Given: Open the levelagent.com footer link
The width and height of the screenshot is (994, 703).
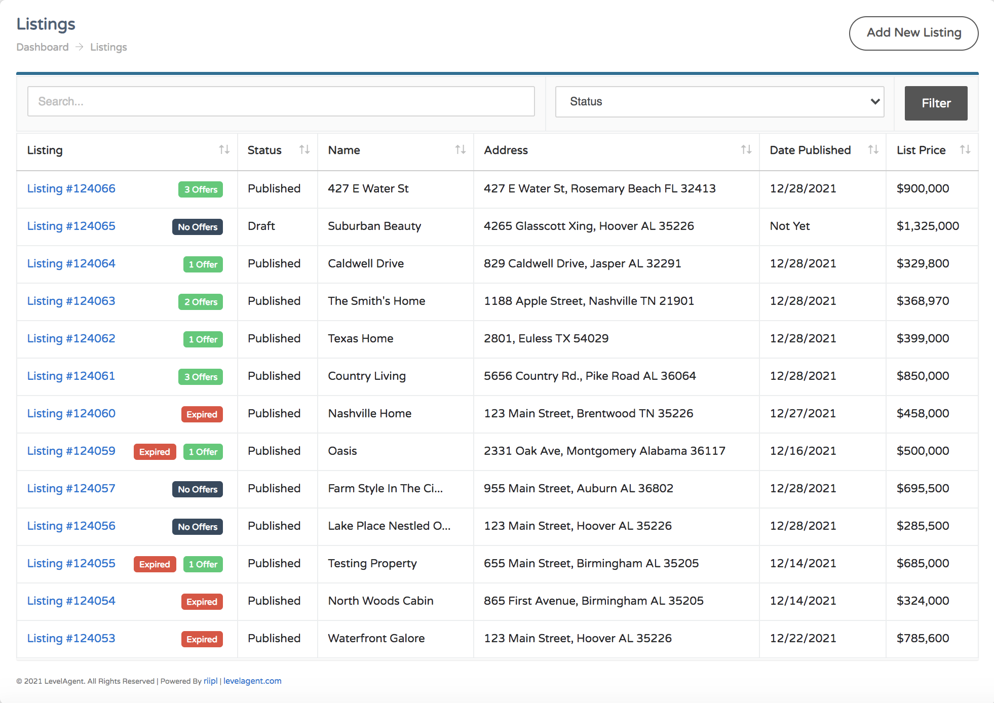Looking at the screenshot, I should (252, 681).
